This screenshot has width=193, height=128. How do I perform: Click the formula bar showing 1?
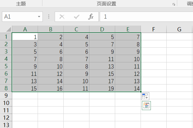[145, 17]
